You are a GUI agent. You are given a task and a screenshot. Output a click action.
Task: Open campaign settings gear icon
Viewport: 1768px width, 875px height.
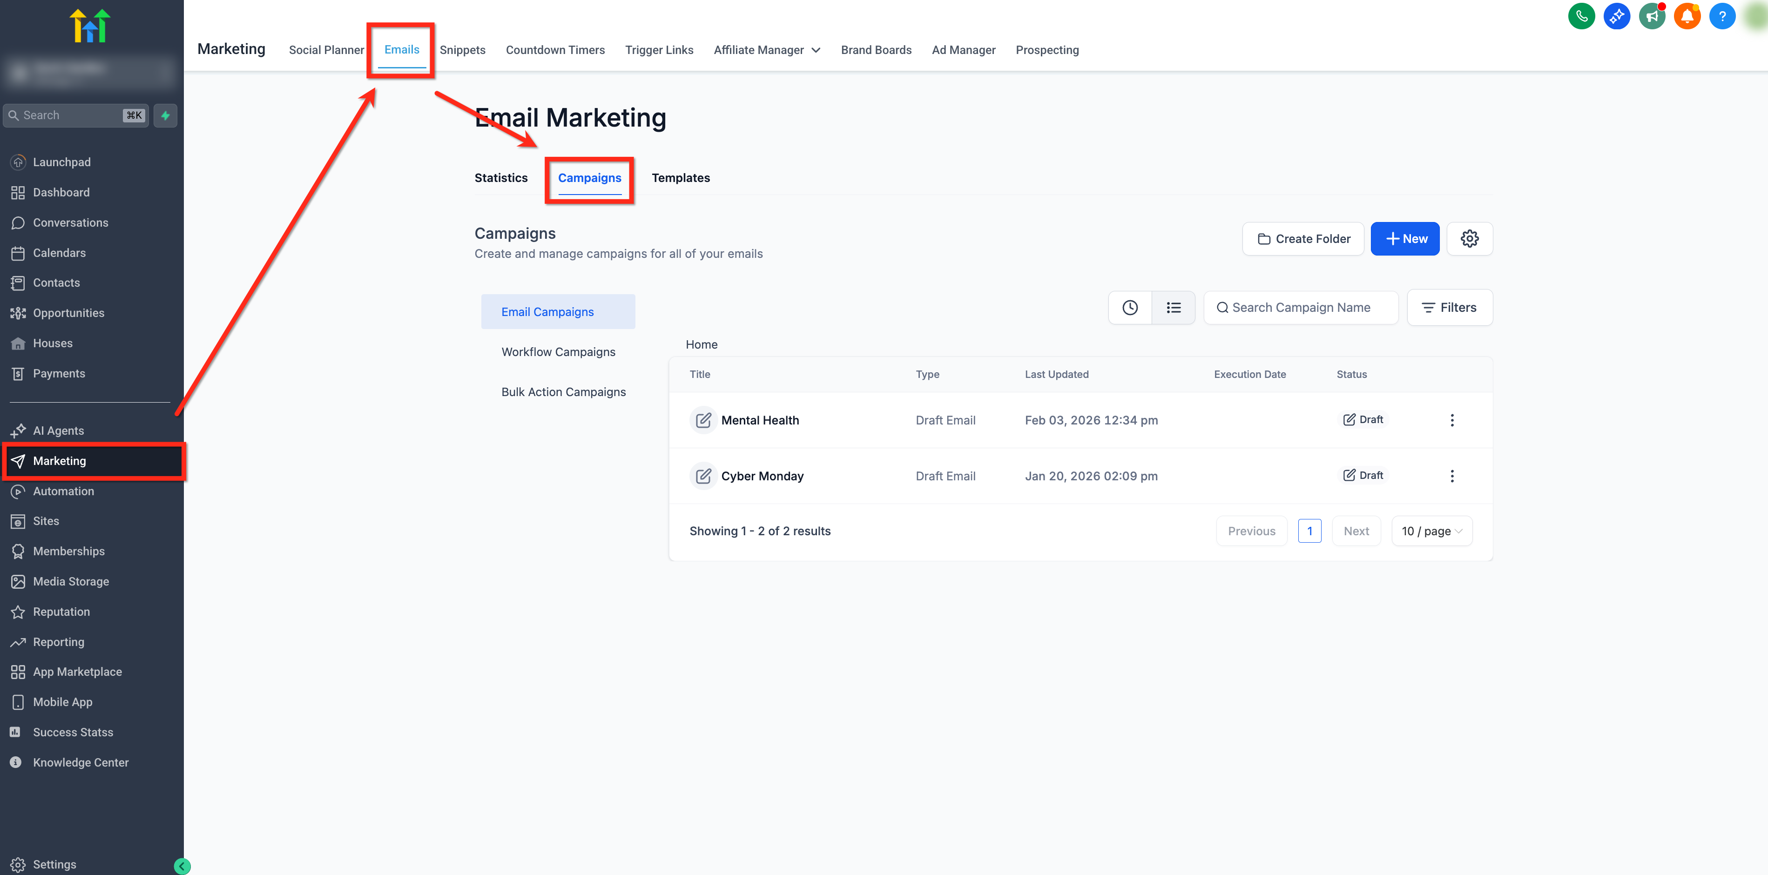coord(1469,239)
